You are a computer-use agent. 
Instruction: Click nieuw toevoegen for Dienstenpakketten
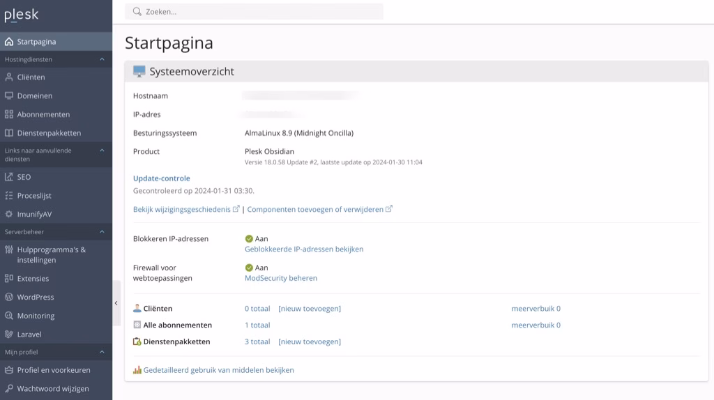tap(310, 341)
